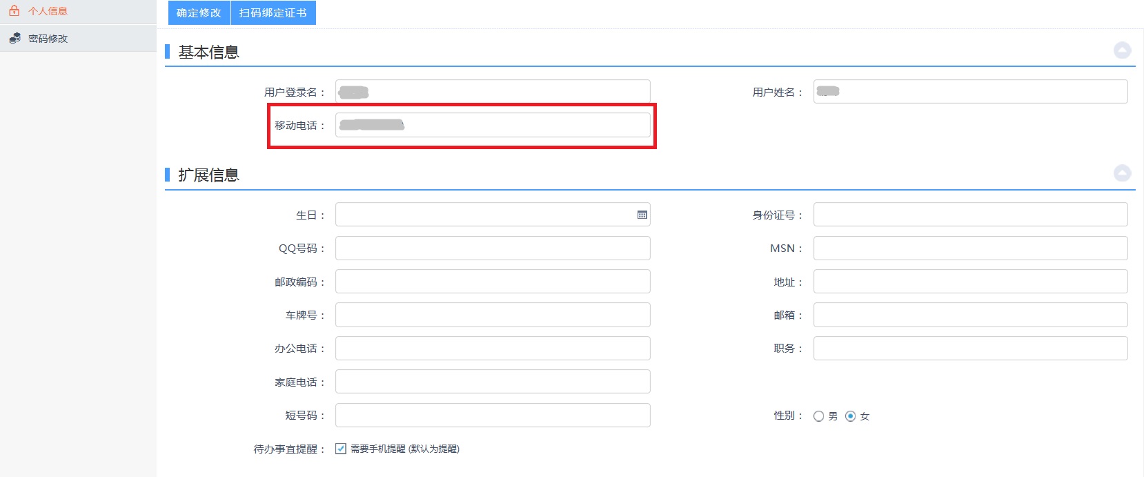Focus the 办公电话 input field
The width and height of the screenshot is (1144, 477).
493,349
